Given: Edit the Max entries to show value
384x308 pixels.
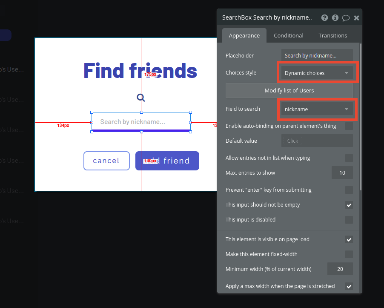Looking at the screenshot, I should (x=342, y=173).
